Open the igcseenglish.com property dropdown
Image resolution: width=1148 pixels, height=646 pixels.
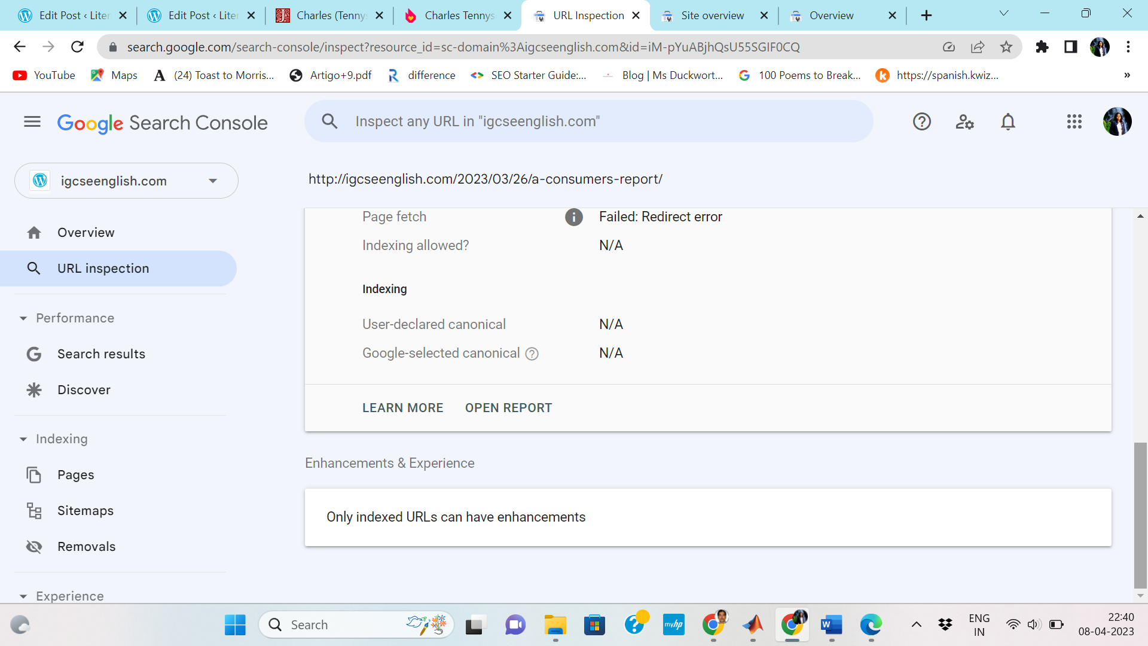[126, 181]
